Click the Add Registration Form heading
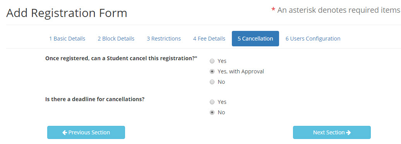This screenshot has width=401, height=144. (x=67, y=13)
